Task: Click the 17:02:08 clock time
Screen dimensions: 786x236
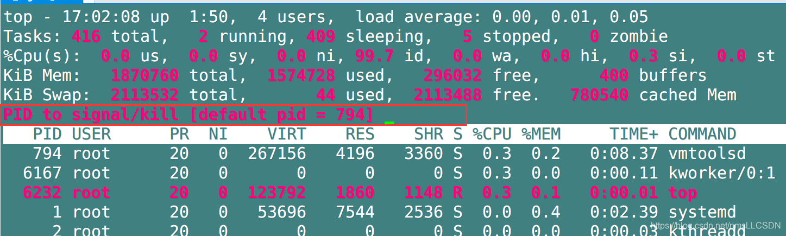Action: click(x=101, y=17)
